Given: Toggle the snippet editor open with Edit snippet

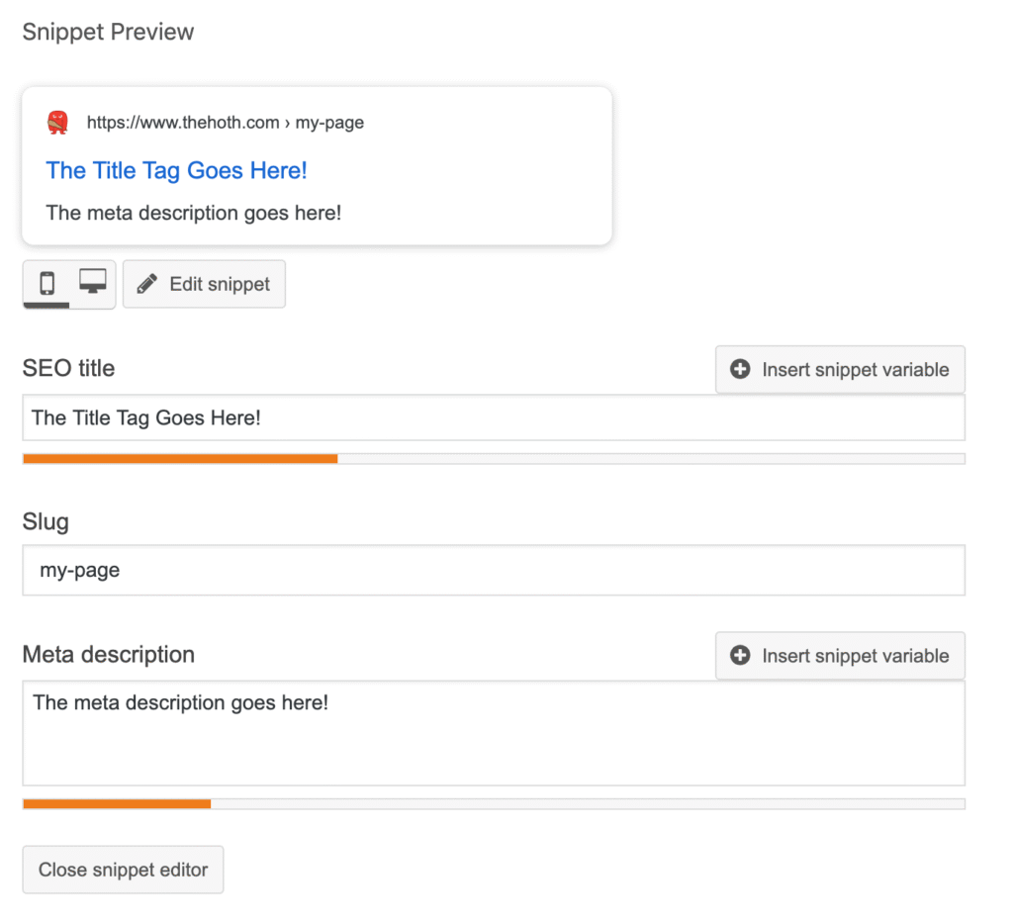Looking at the screenshot, I should (x=204, y=284).
